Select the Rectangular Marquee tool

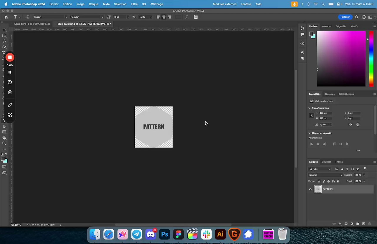tap(4, 35)
